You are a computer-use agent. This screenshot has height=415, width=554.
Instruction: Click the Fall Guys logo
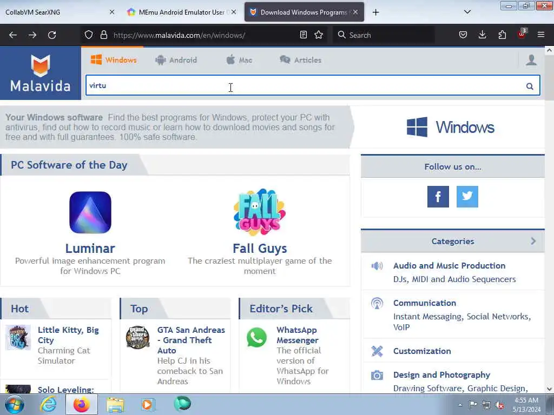tap(260, 212)
